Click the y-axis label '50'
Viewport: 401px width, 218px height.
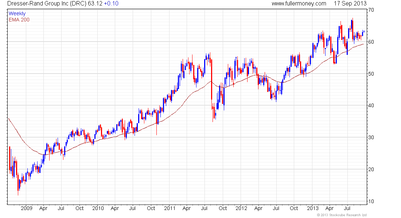tap(371, 74)
